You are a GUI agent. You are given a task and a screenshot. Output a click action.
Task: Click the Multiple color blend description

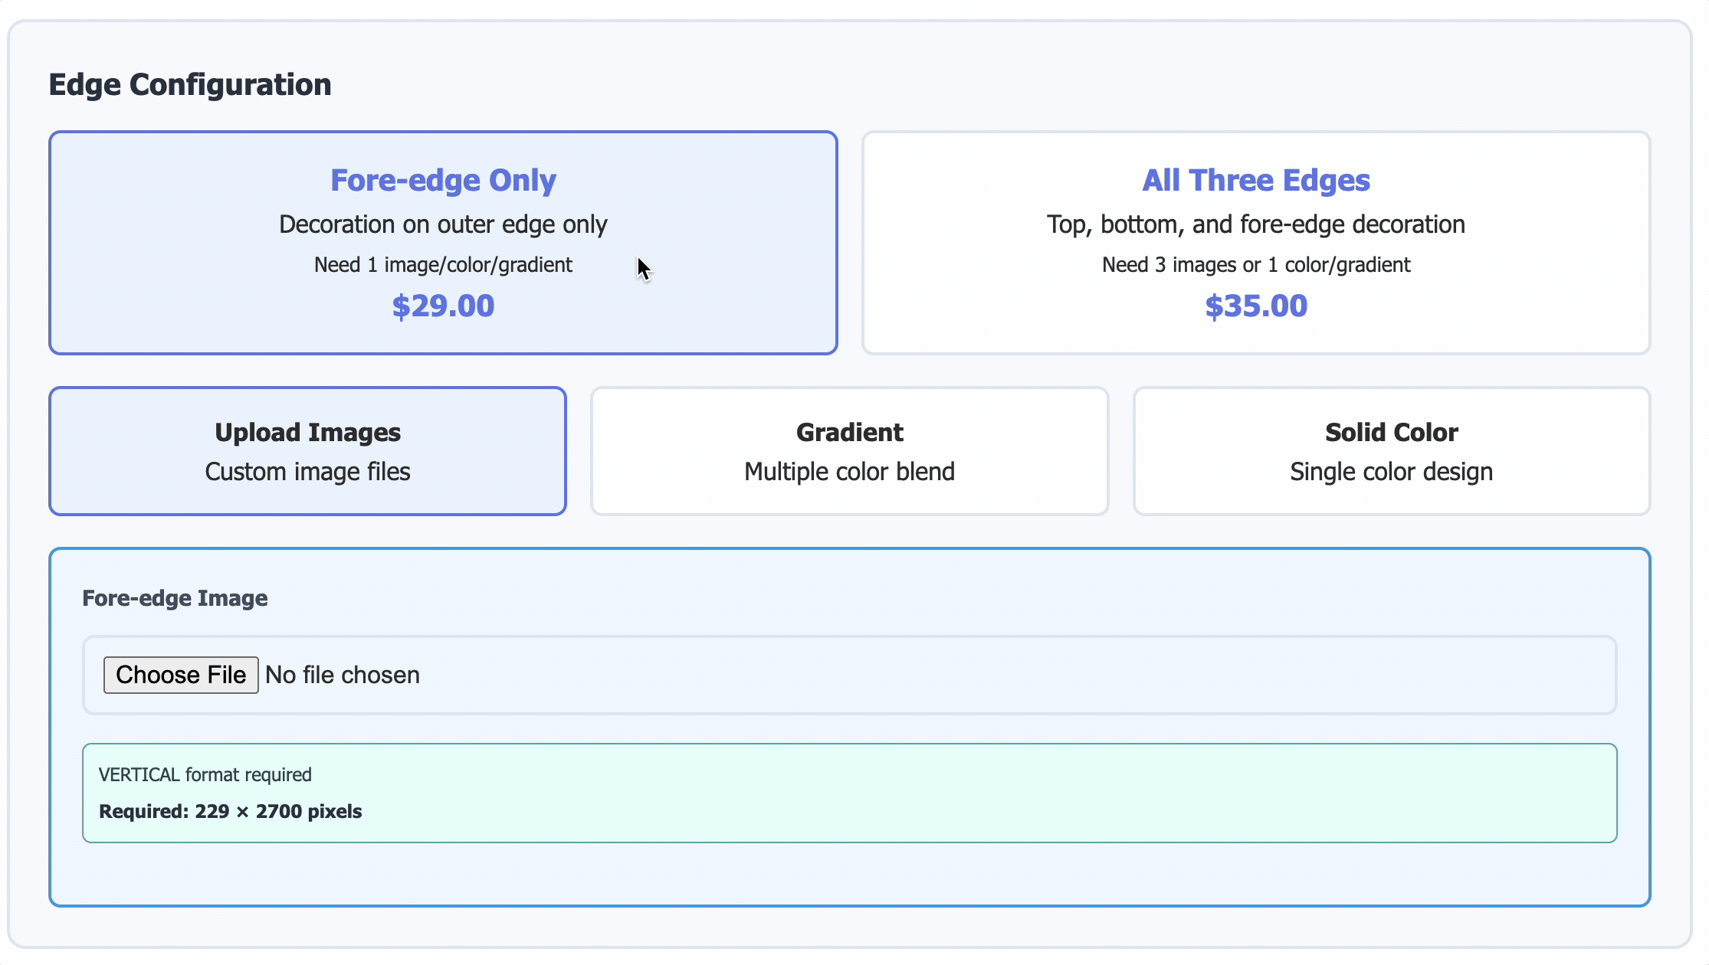tap(848, 472)
